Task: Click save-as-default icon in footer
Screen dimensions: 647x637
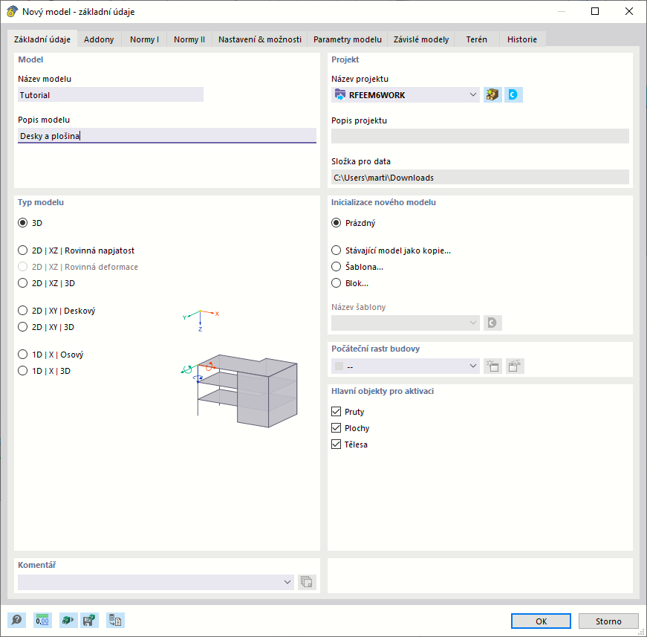Action: coord(89,620)
